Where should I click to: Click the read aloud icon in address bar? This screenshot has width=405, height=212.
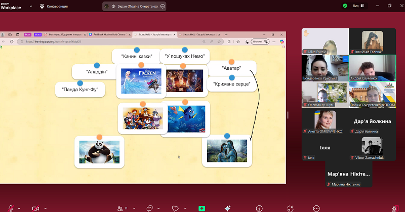212,41
